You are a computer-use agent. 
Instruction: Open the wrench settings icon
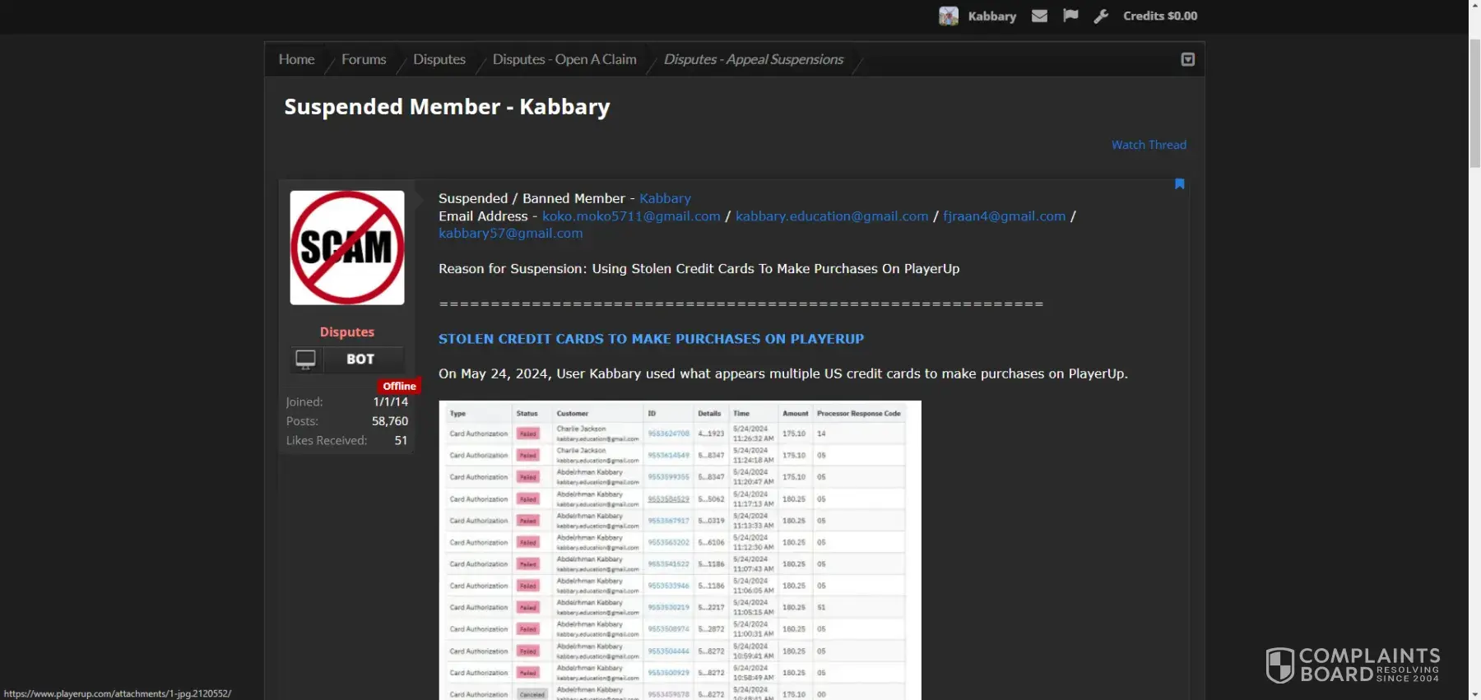[x=1101, y=16]
